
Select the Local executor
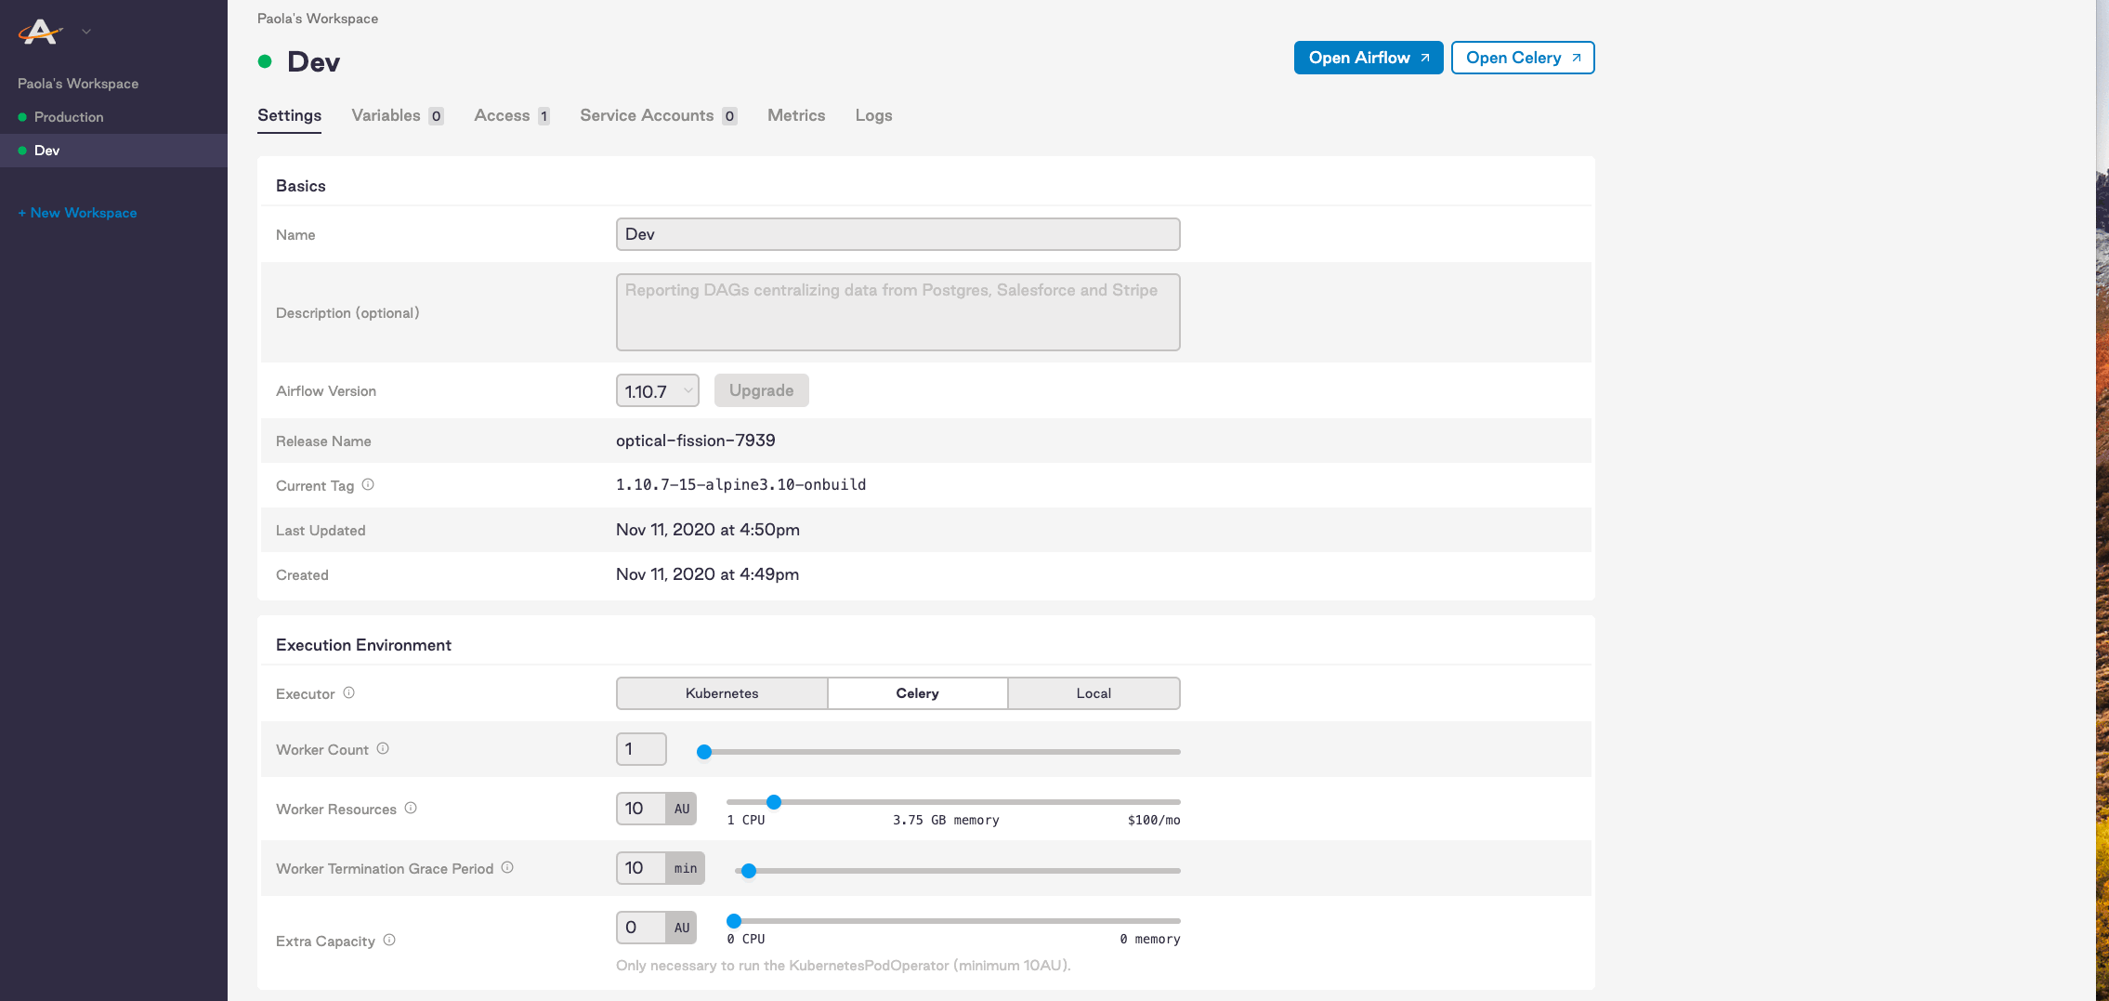[x=1093, y=692]
